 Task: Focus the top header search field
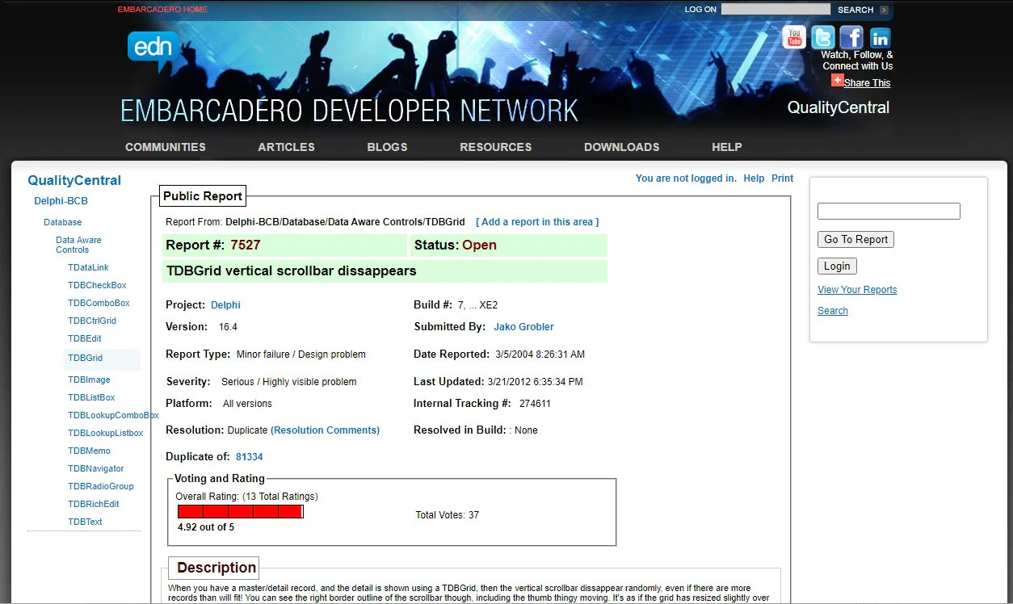(x=776, y=9)
